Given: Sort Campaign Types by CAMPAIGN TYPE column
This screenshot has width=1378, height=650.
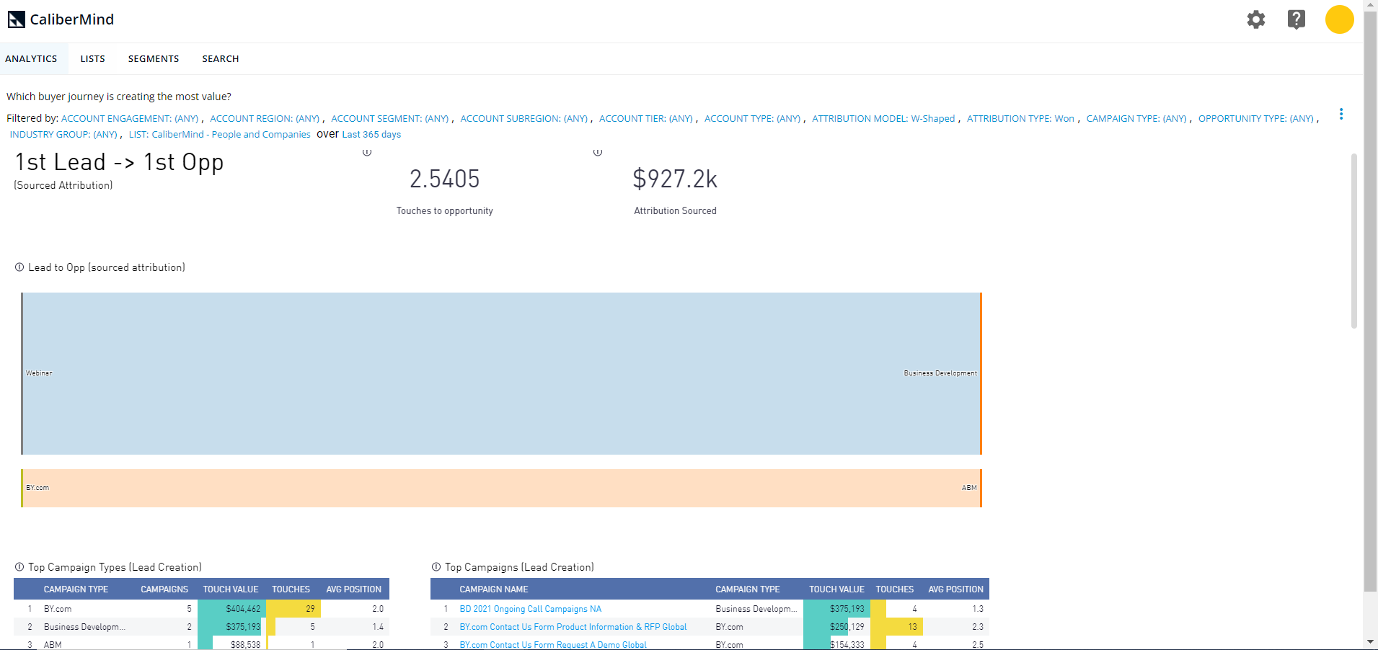Looking at the screenshot, I should tap(76, 589).
